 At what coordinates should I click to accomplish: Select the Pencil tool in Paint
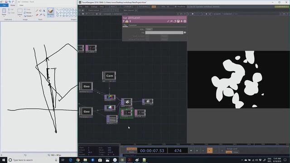click(37, 11)
